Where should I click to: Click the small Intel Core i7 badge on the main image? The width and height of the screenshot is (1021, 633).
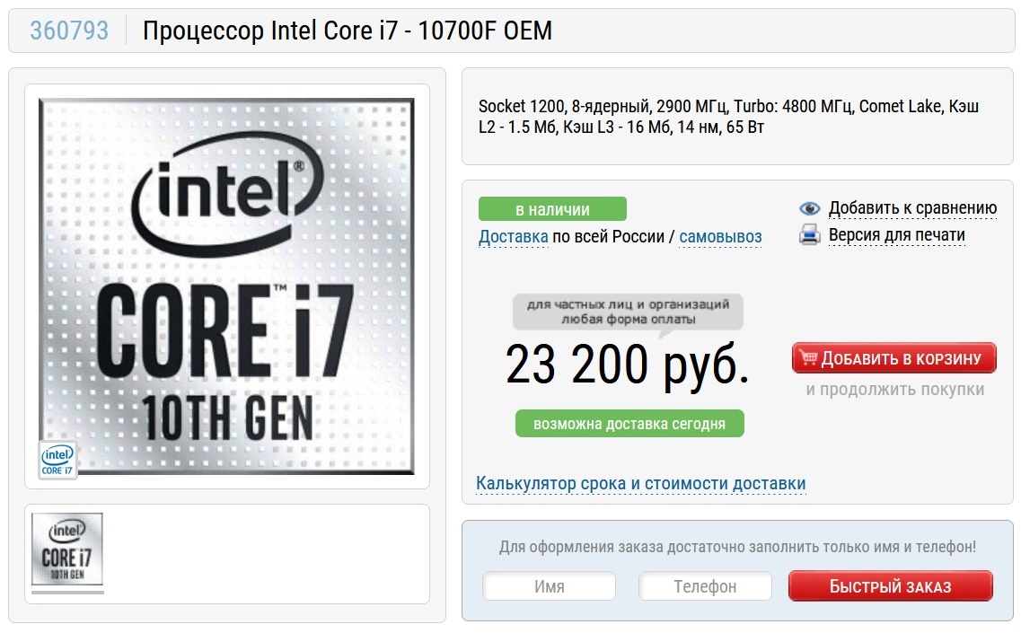pos(57,461)
